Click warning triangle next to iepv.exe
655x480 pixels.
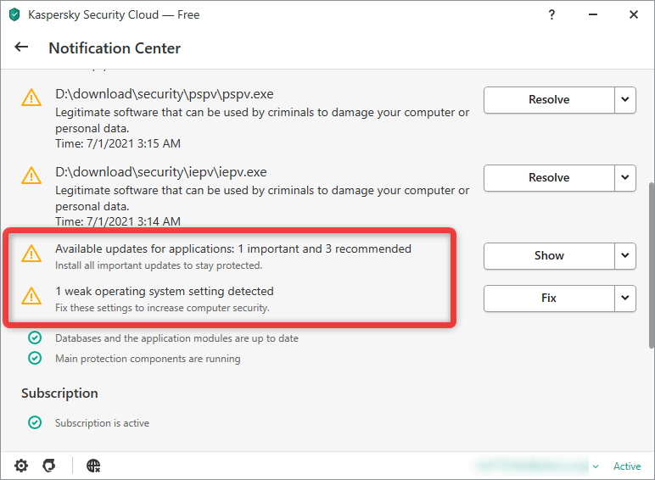[31, 176]
